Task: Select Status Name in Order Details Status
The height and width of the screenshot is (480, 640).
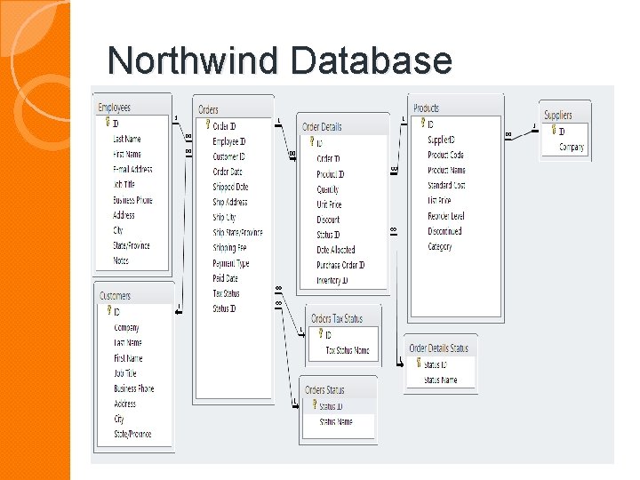Action: click(440, 380)
